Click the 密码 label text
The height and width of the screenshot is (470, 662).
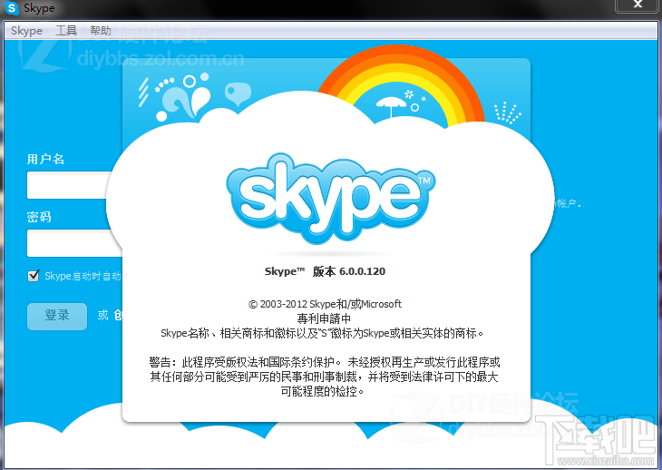39,217
